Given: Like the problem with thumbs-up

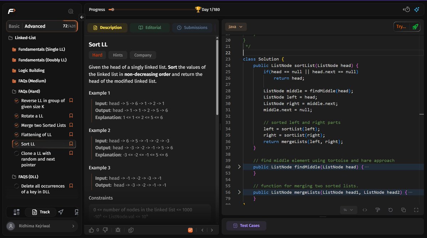Looking at the screenshot, I should [92, 230].
